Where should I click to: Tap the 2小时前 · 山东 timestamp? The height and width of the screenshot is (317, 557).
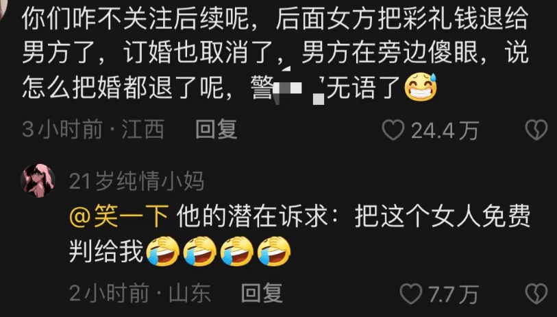[140, 293]
